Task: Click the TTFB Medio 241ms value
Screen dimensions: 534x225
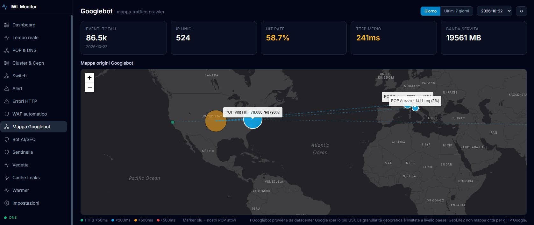Action: 368,38
